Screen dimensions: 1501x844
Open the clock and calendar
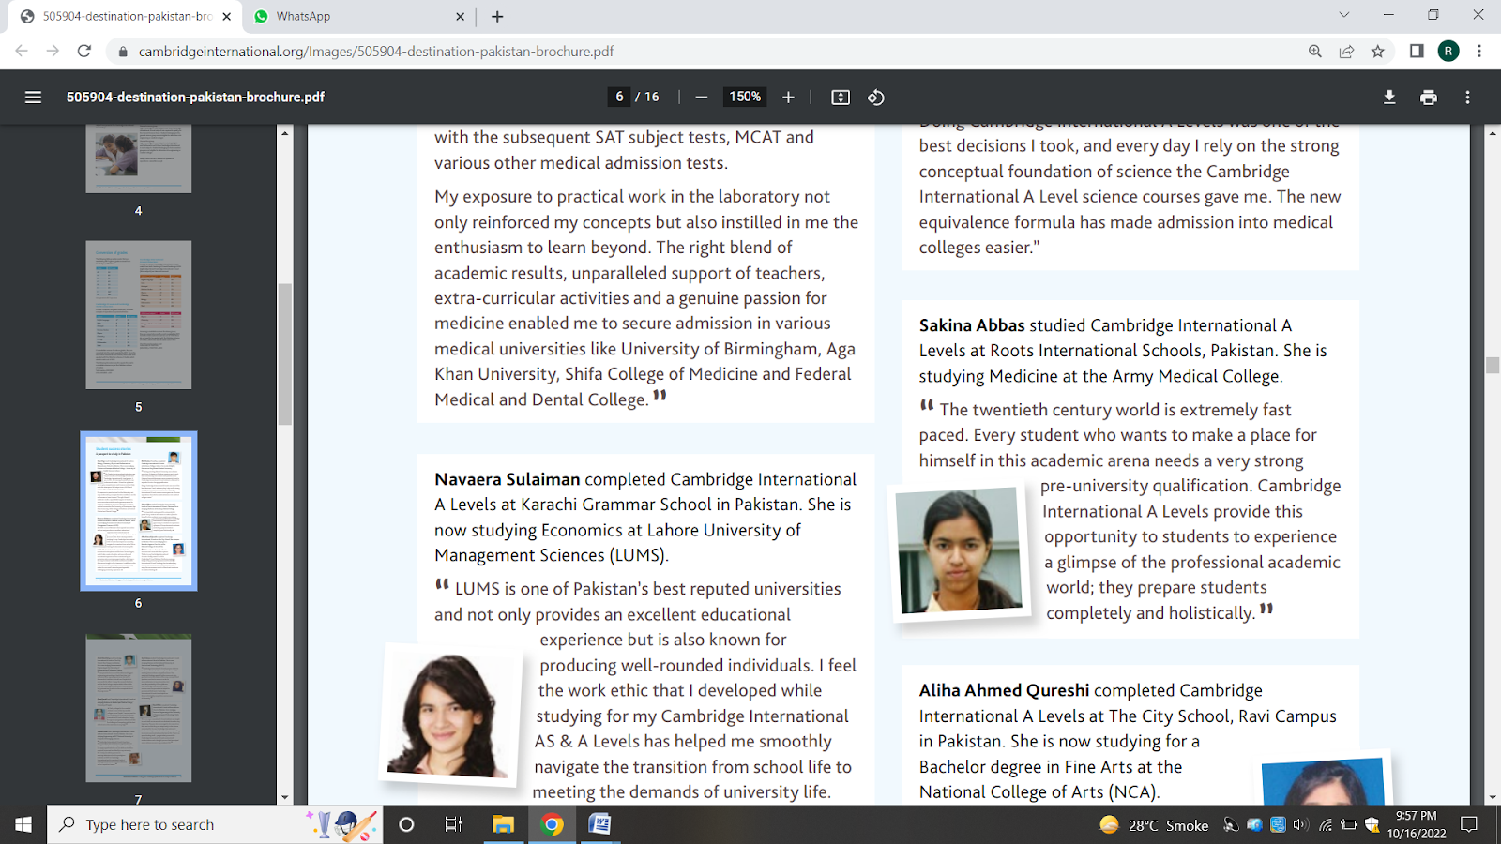1417,824
